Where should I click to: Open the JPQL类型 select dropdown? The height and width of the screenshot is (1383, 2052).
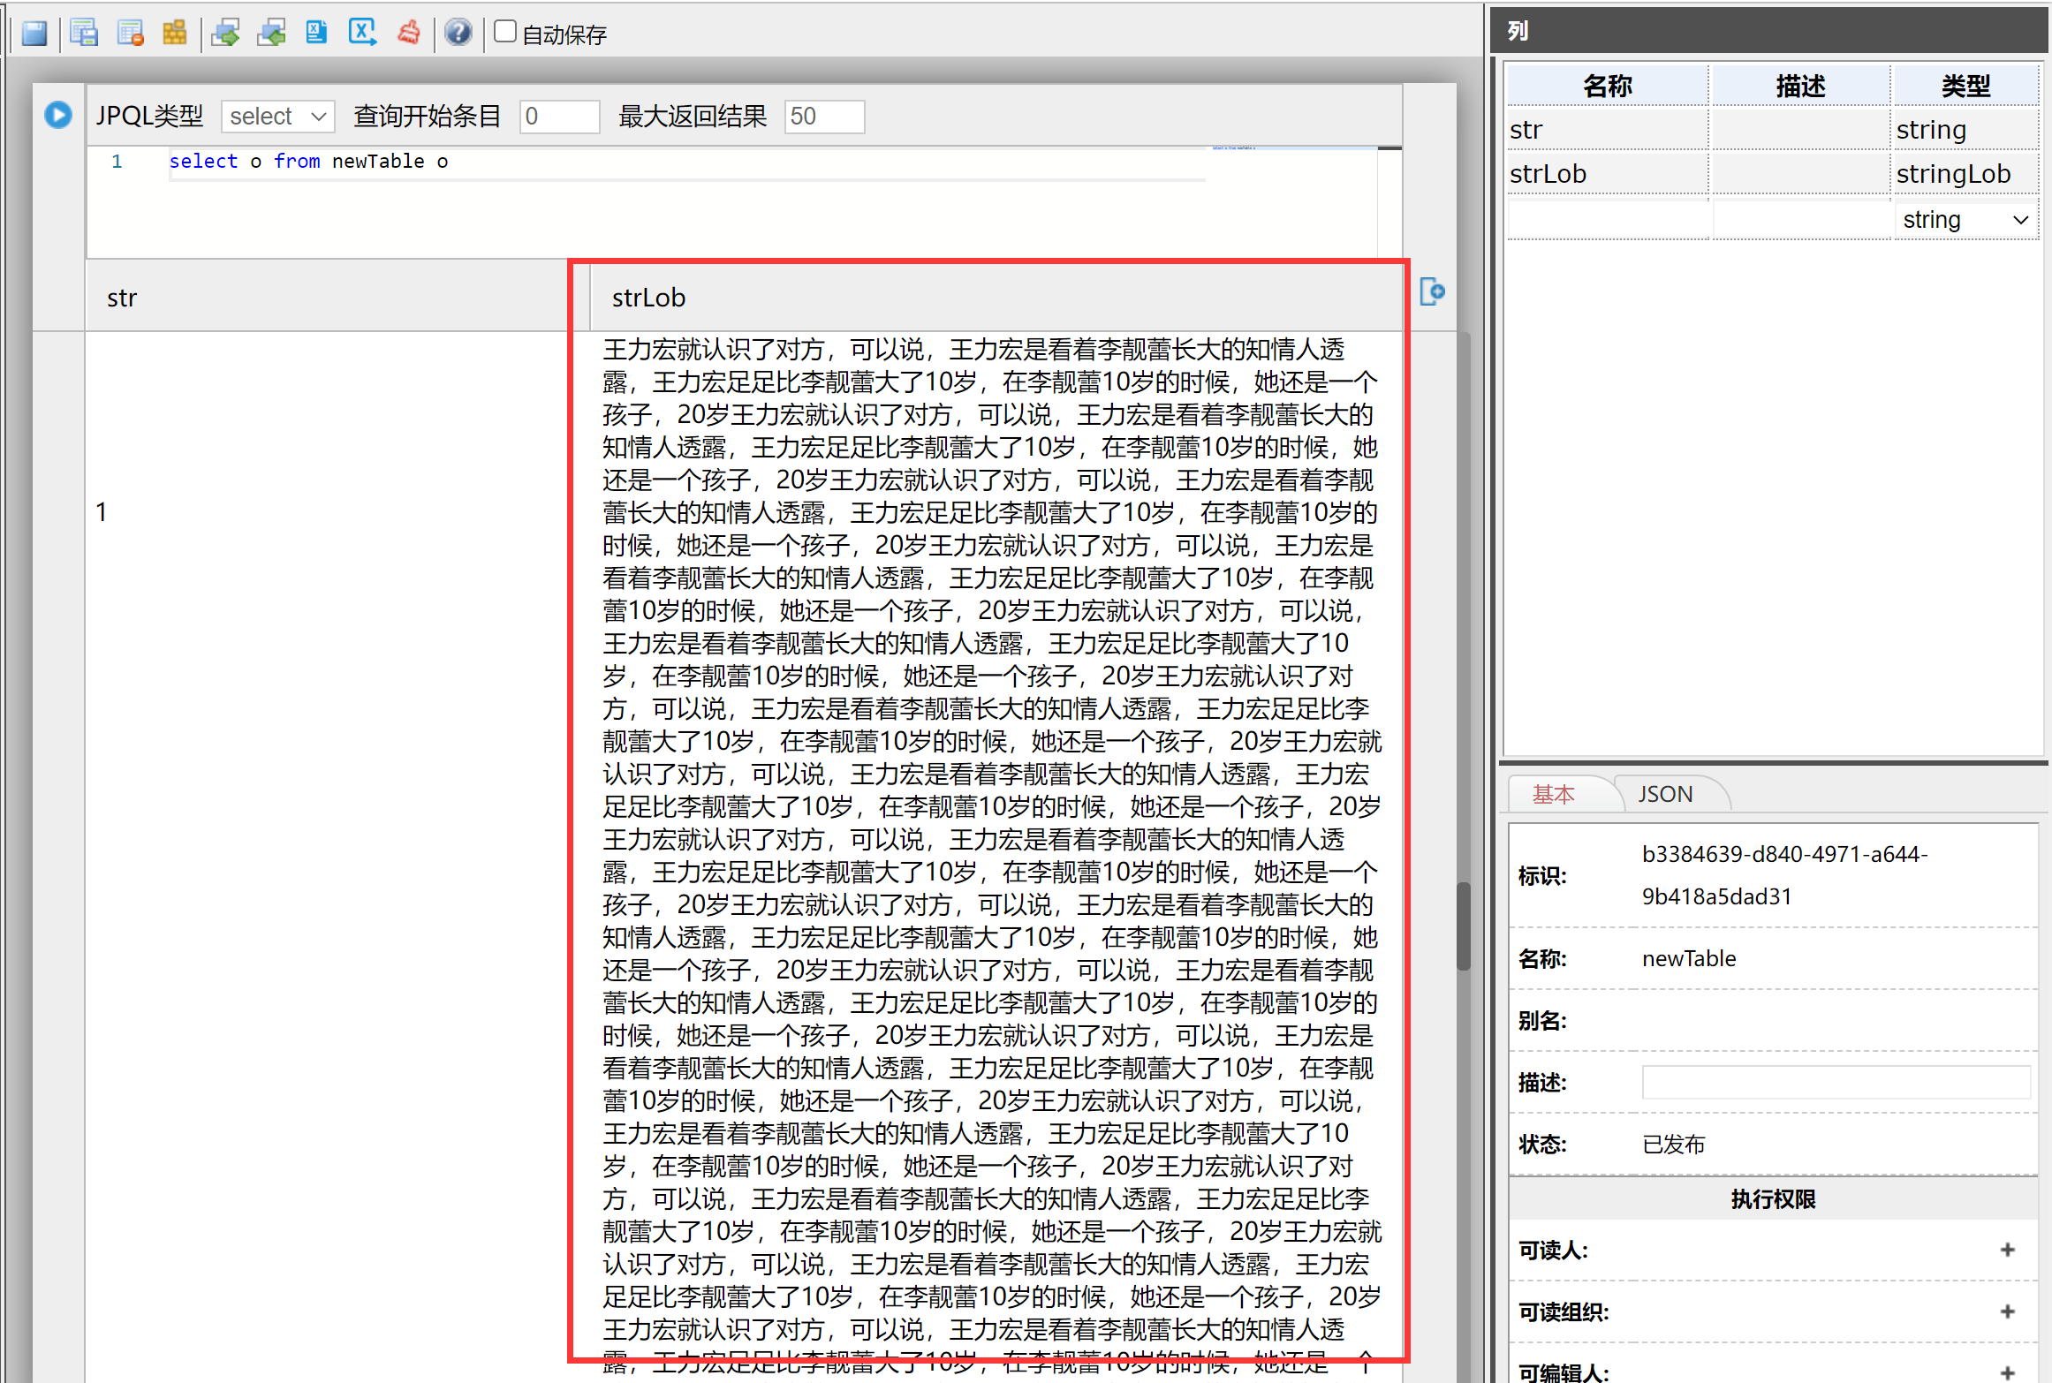tap(277, 117)
